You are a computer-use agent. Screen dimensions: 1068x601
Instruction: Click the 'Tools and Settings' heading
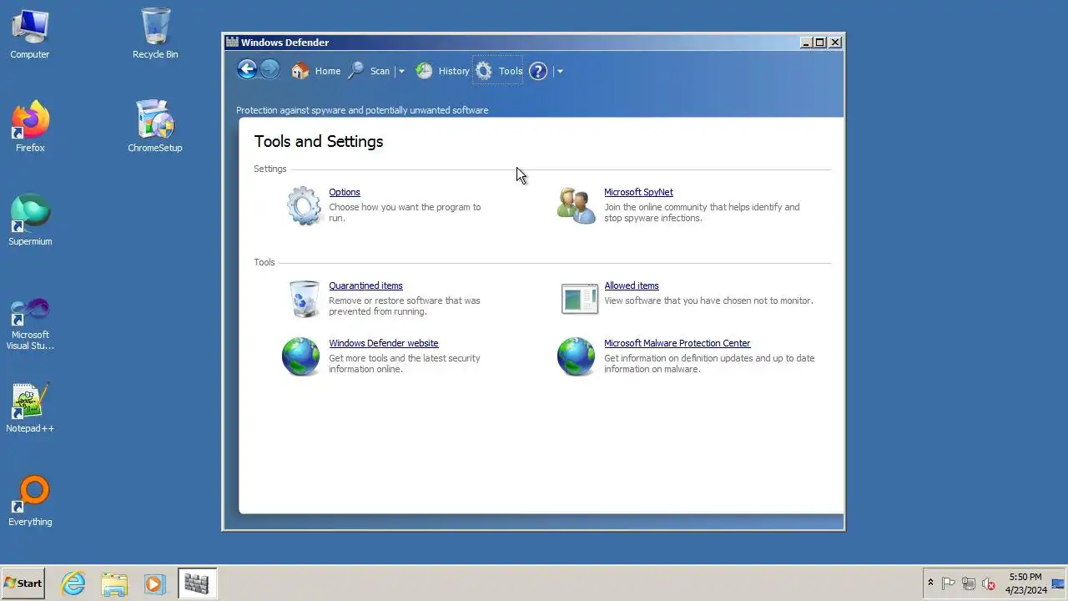tap(319, 141)
